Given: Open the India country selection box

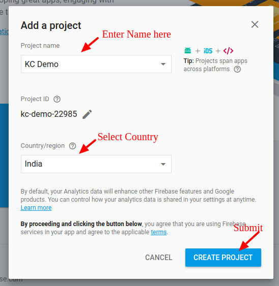Looking at the screenshot, I should point(96,164).
